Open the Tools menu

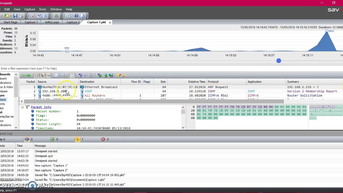(42, 9)
